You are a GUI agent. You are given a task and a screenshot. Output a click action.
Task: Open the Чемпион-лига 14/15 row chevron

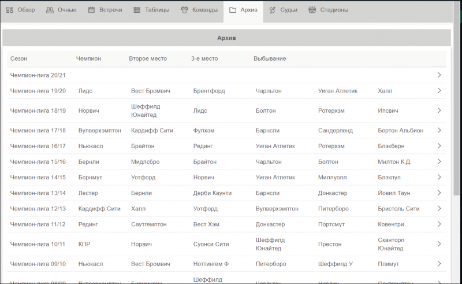439,177
